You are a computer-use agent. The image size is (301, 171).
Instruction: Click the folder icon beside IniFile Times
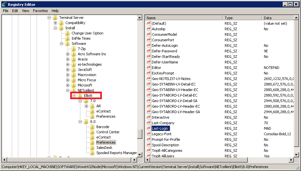pos(67,38)
